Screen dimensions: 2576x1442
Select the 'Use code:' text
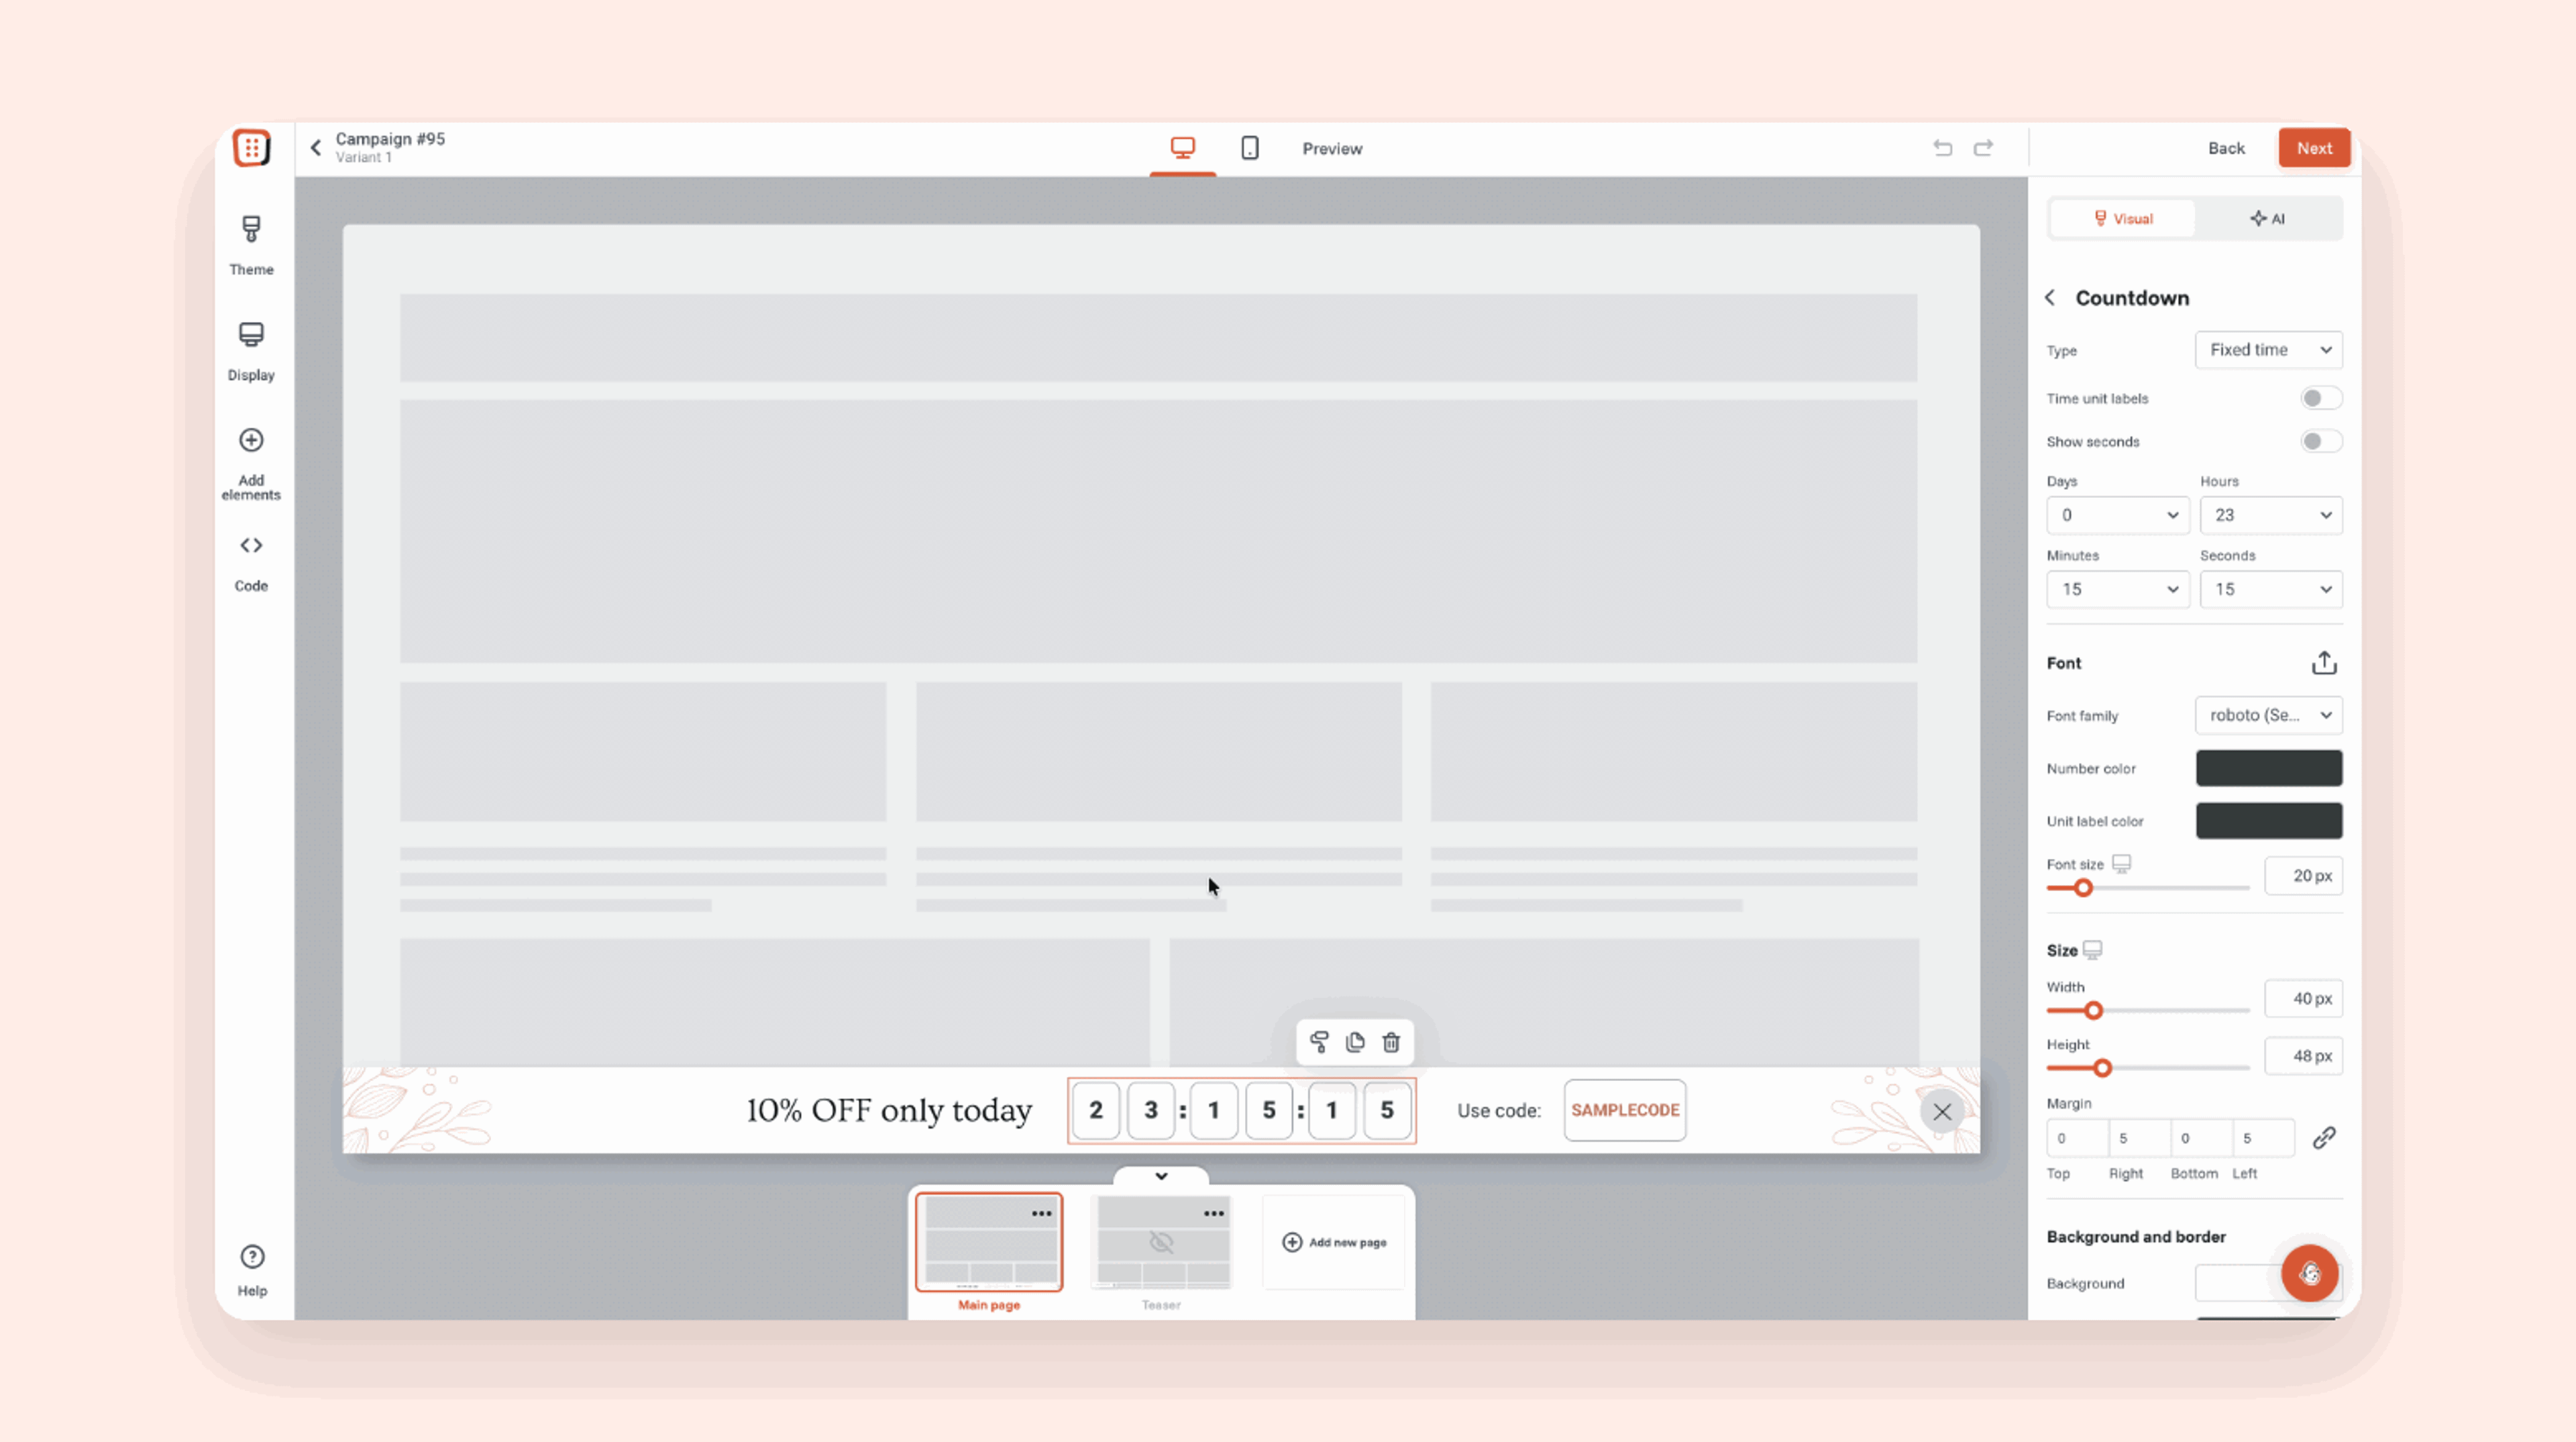(1499, 1110)
